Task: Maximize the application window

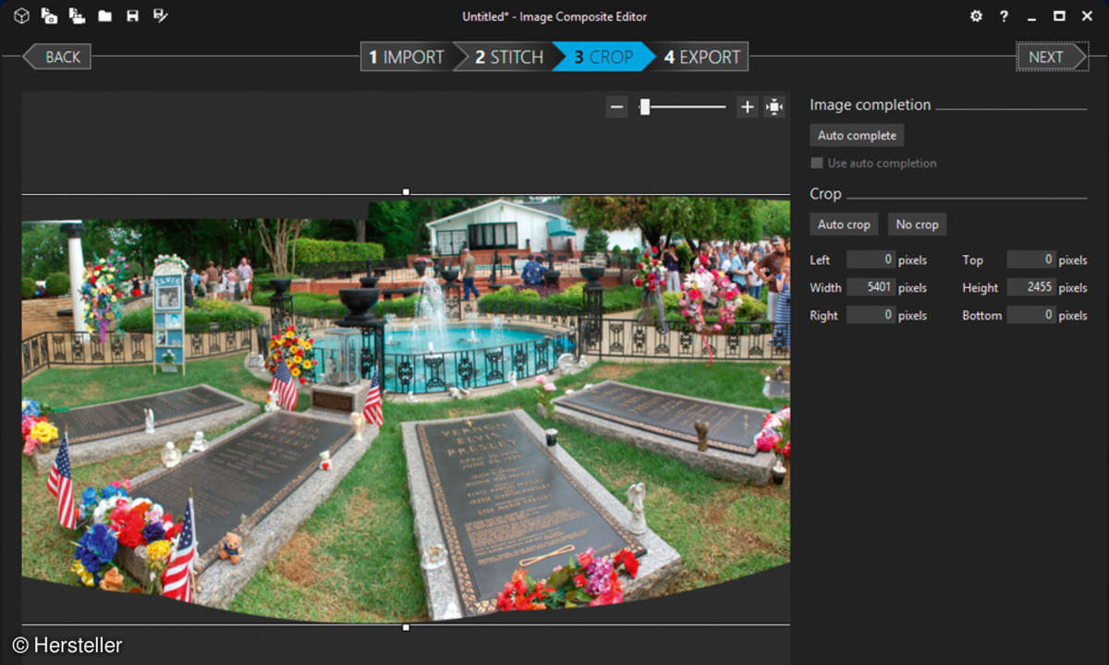Action: (1059, 16)
